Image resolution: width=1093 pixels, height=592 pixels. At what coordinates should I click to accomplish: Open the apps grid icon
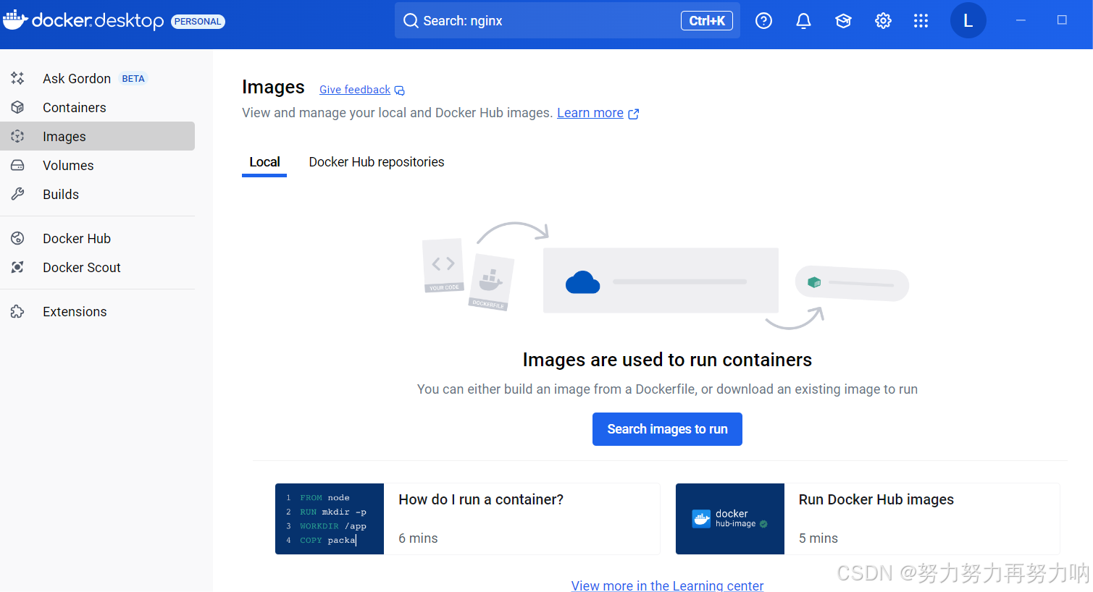pyautogui.click(x=921, y=21)
